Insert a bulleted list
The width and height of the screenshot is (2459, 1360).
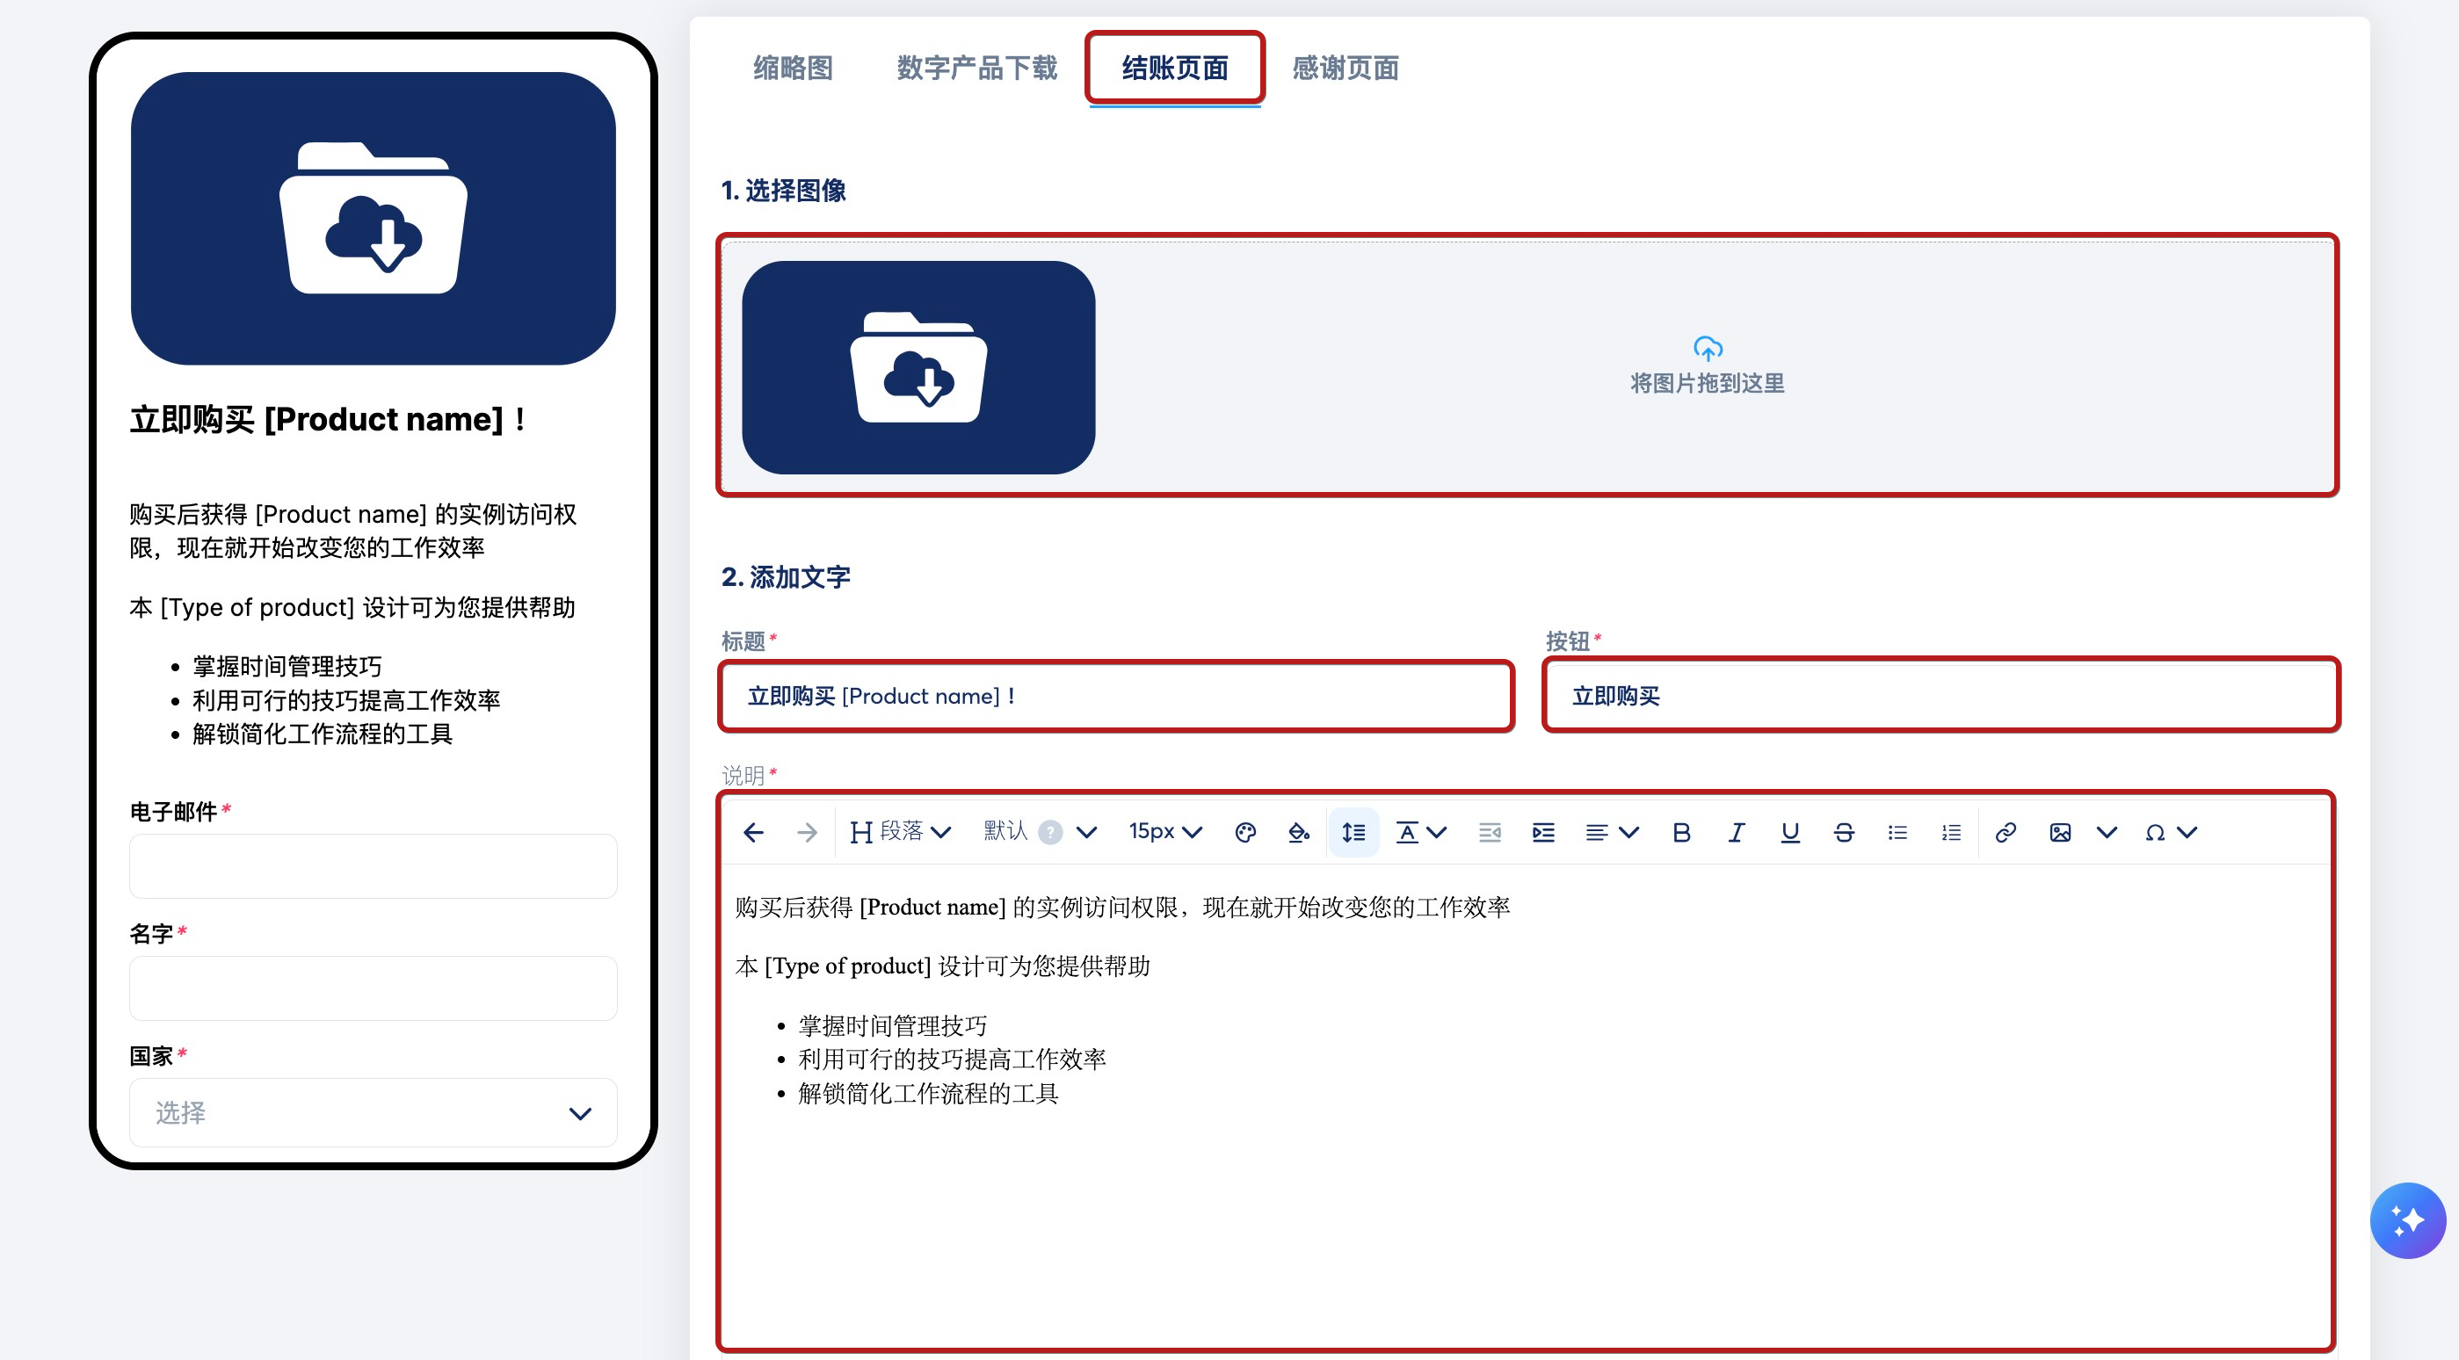(1897, 832)
